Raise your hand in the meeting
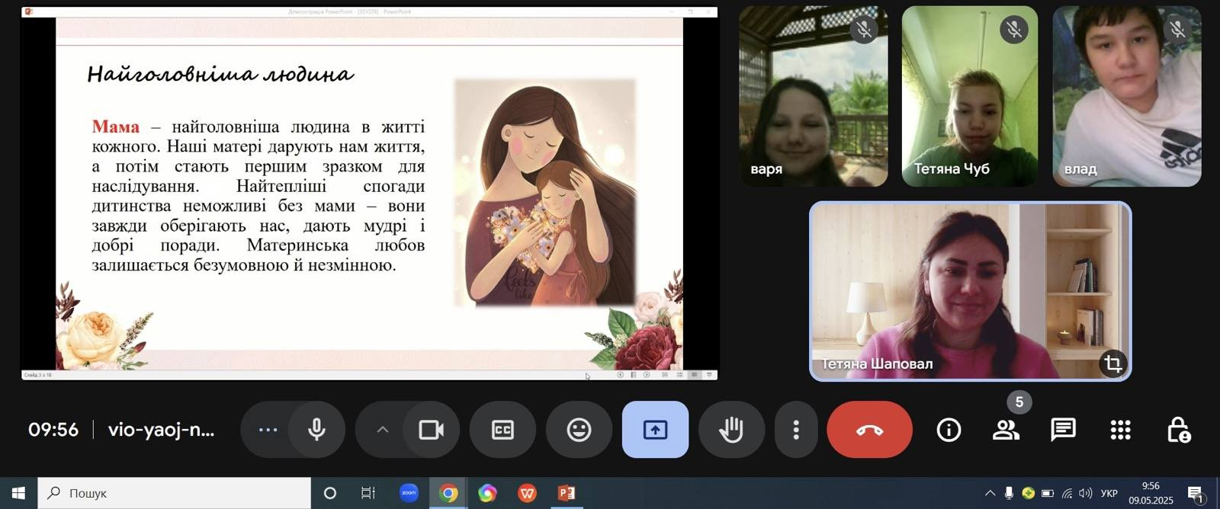 (x=731, y=430)
